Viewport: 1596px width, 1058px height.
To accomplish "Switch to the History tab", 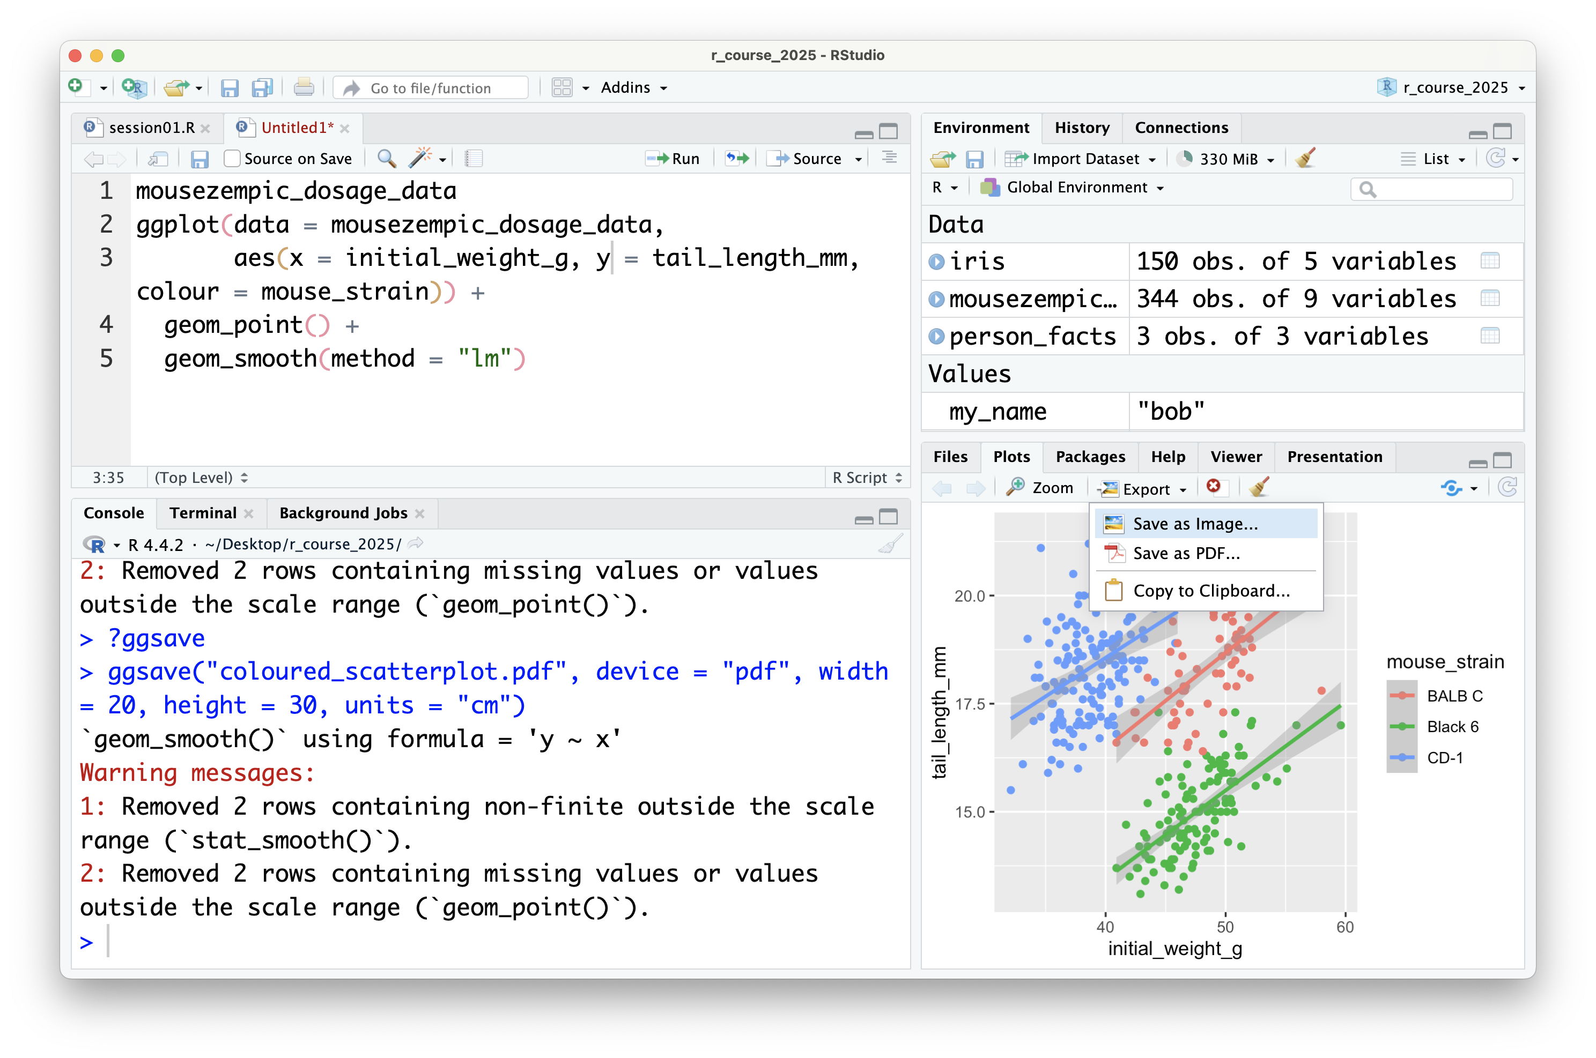I will 1082,128.
